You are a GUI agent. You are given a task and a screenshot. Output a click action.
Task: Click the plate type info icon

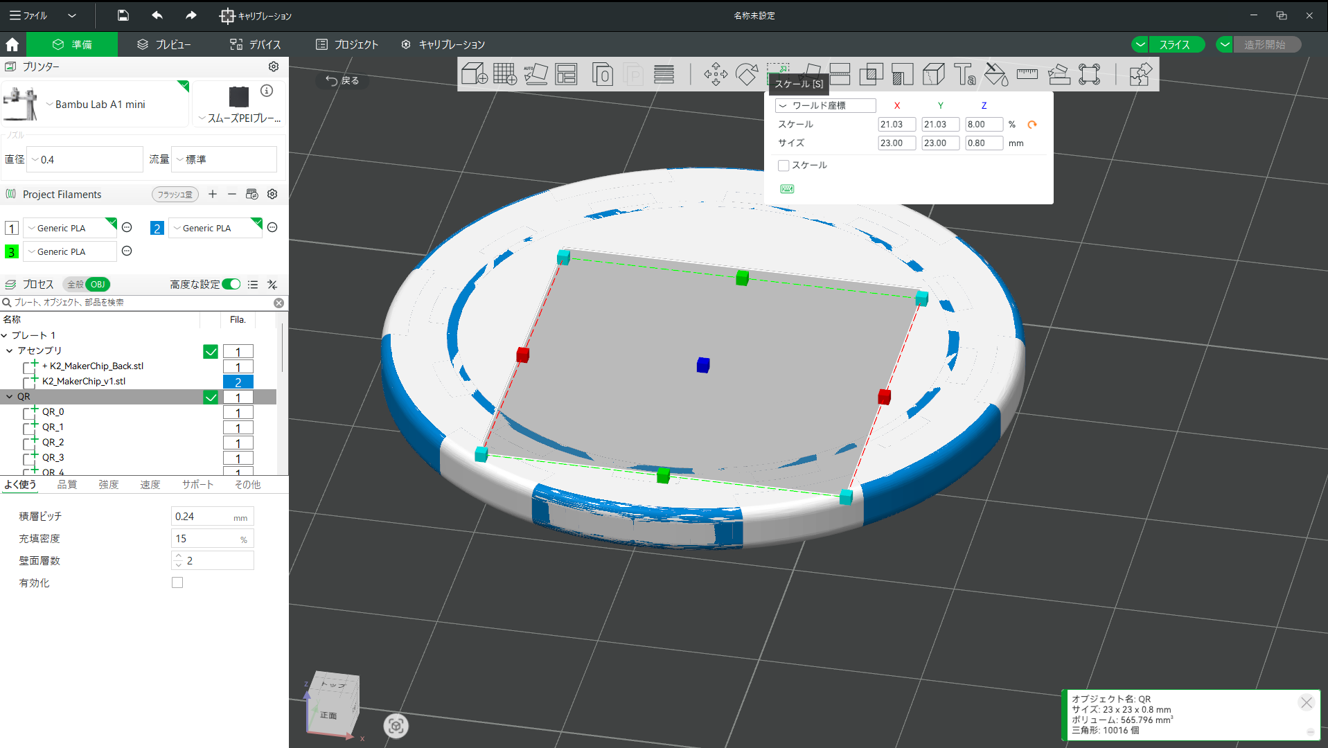pos(267,91)
